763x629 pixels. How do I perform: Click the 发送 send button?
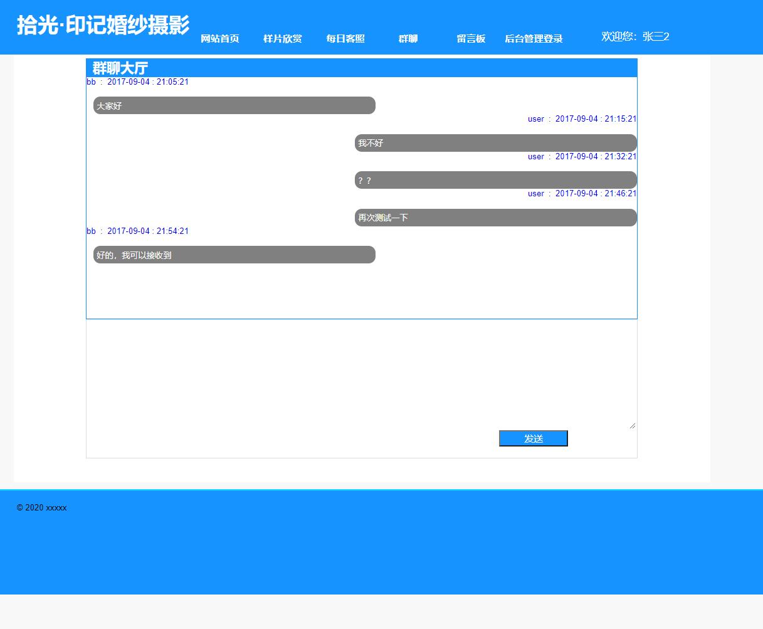point(533,438)
